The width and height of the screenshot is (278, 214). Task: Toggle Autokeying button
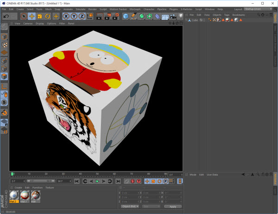[133, 181]
